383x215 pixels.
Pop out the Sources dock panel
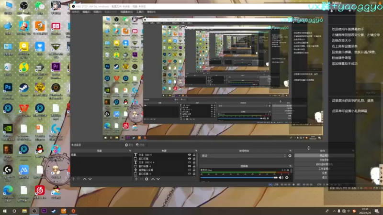(196, 150)
